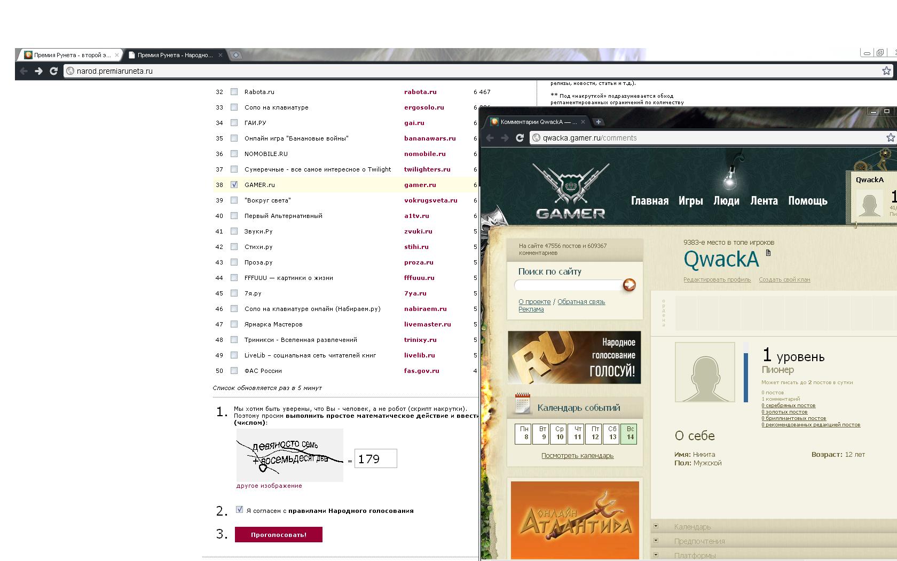
Task: Click the Онлайн Атлантида ad banner
Action: [x=575, y=520]
